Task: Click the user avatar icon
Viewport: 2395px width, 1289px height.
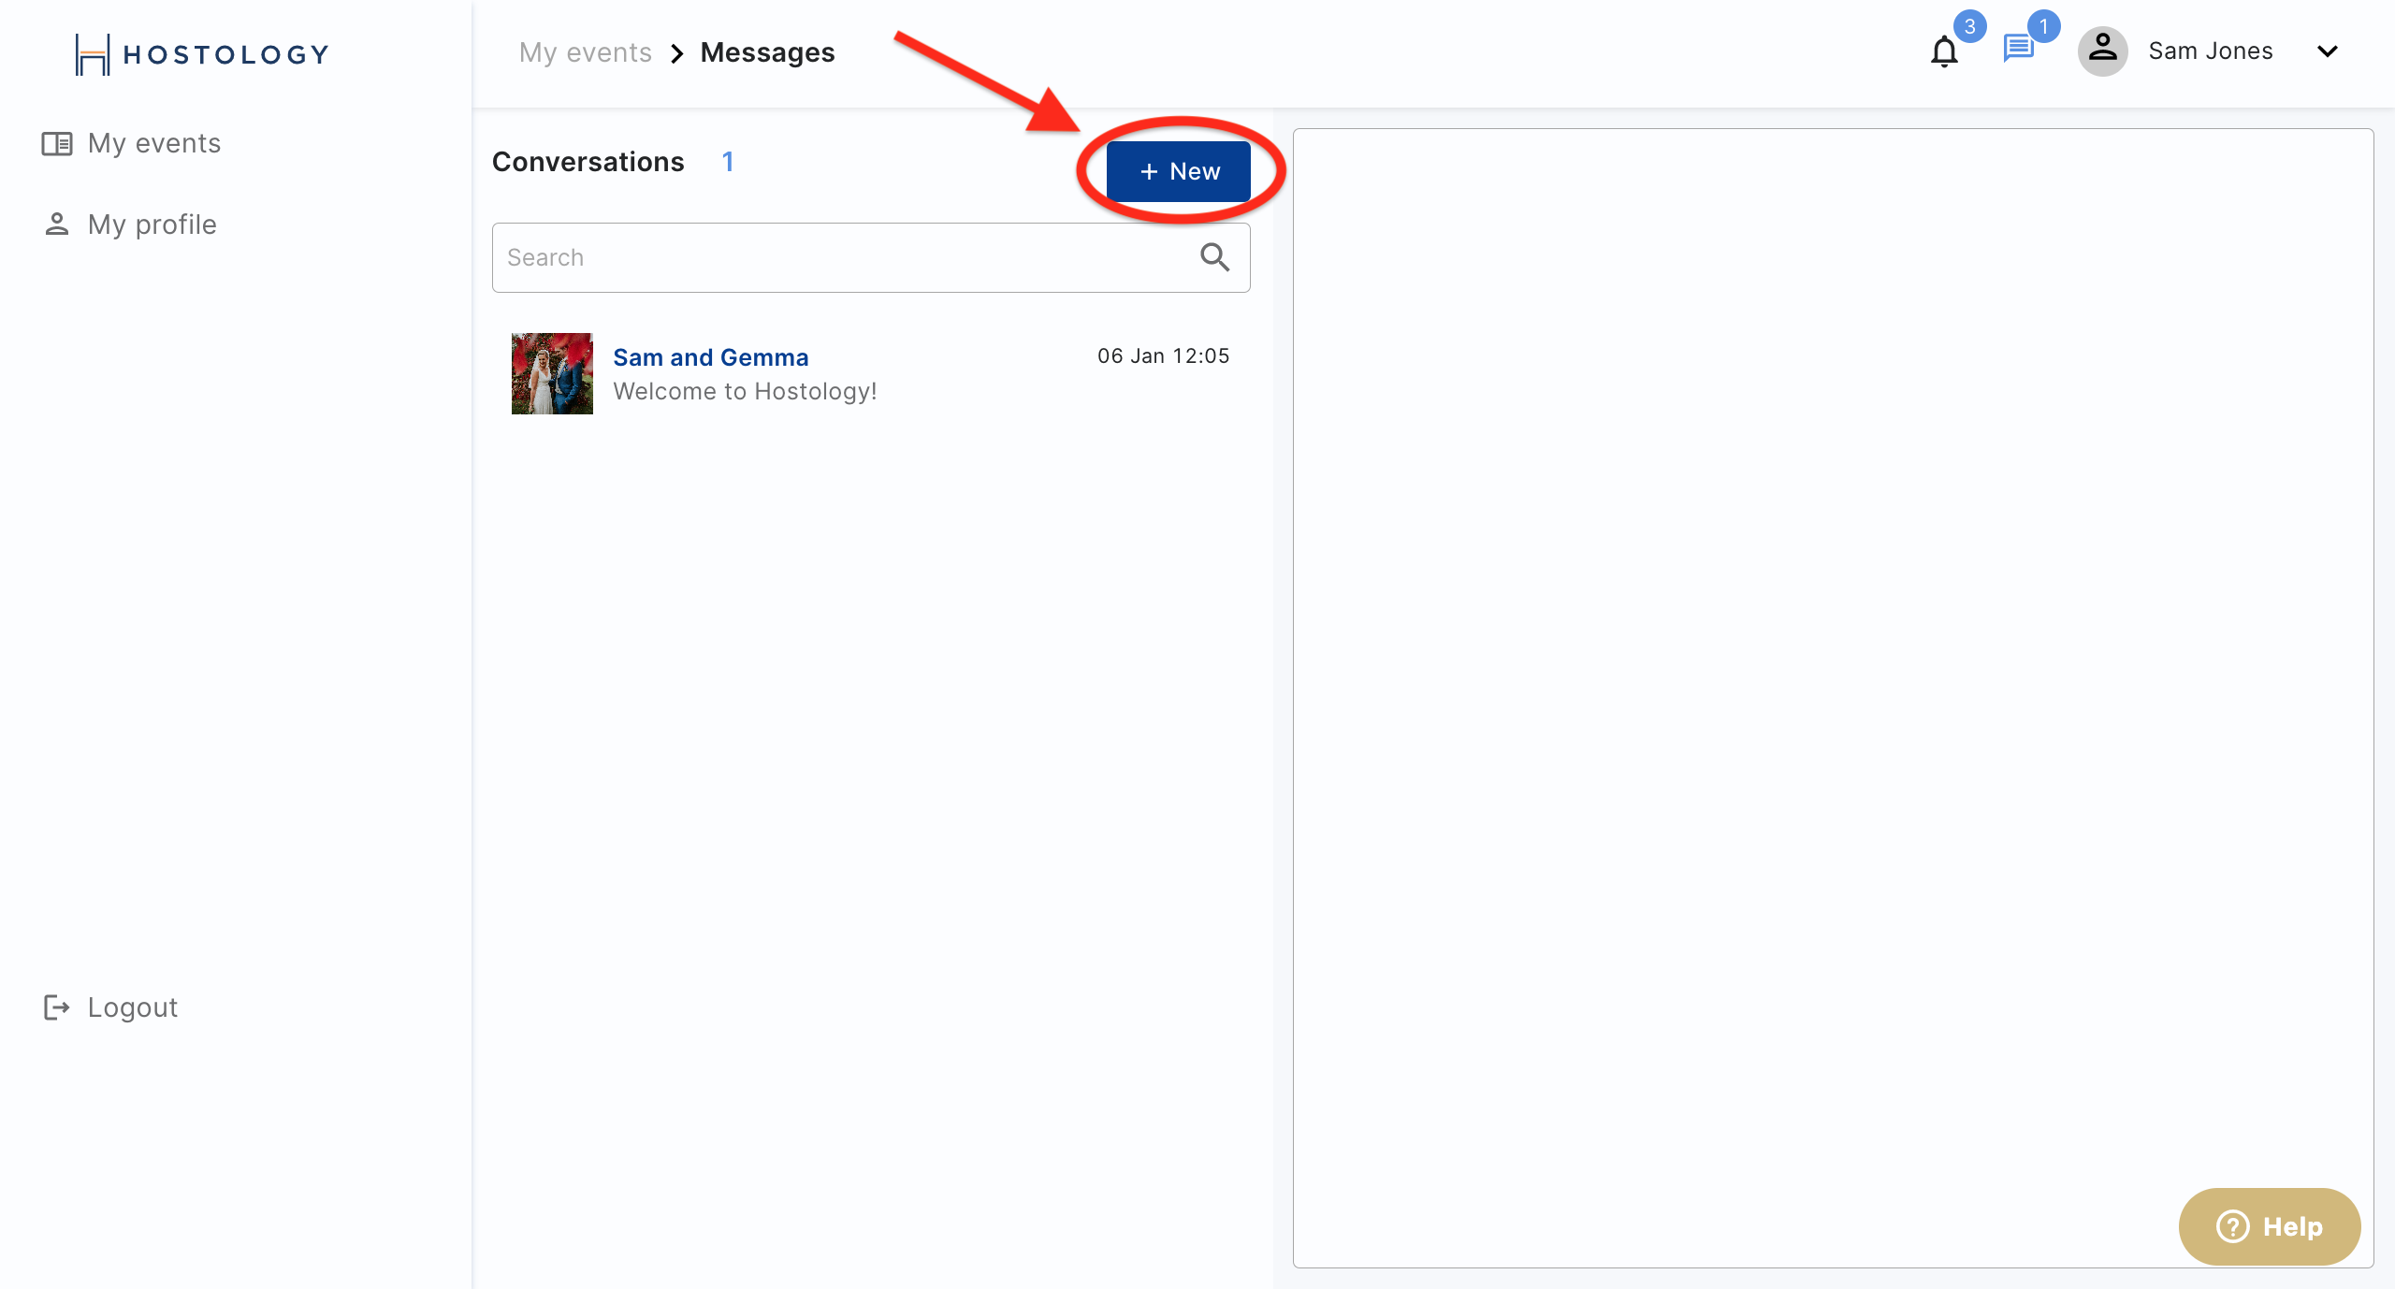Action: [2102, 51]
